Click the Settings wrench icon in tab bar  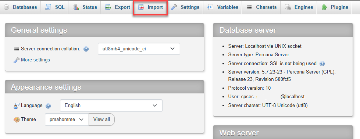coord(174,7)
